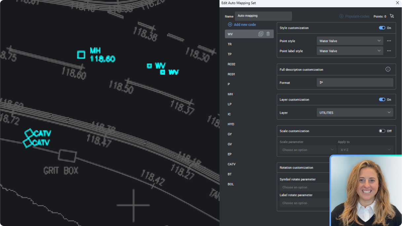402x226 pixels.
Task: Select the HYD code in the list
Action: [x=231, y=124]
